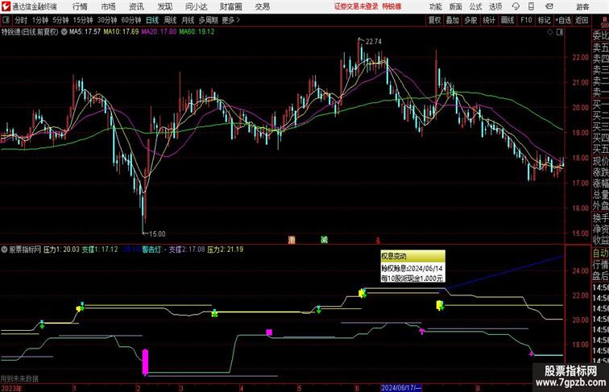Click the 画线 drawing toolbar button
The image size is (609, 392).
507,20
